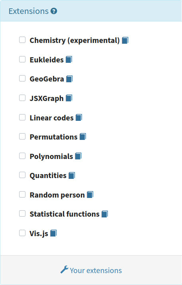Click the wrench icon beside Your extensions
This screenshot has width=182, height=285.
(64, 269)
